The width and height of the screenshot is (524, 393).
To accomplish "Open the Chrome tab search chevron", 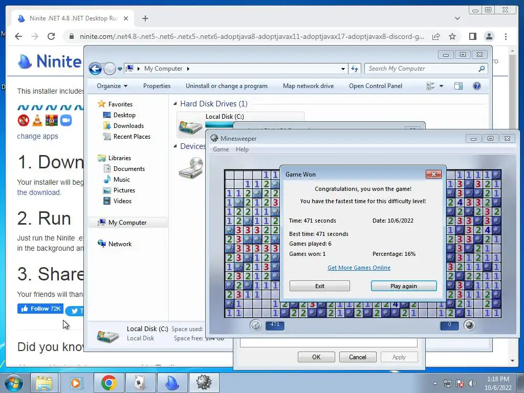I will click(x=457, y=18).
